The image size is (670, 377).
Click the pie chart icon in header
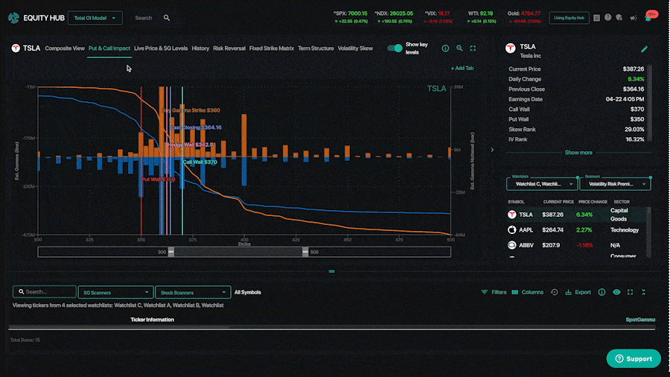tap(619, 18)
